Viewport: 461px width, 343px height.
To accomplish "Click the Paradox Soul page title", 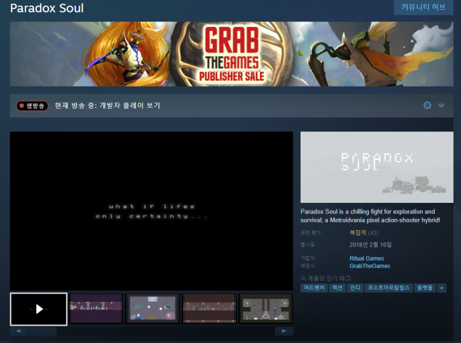I will 47,8.
